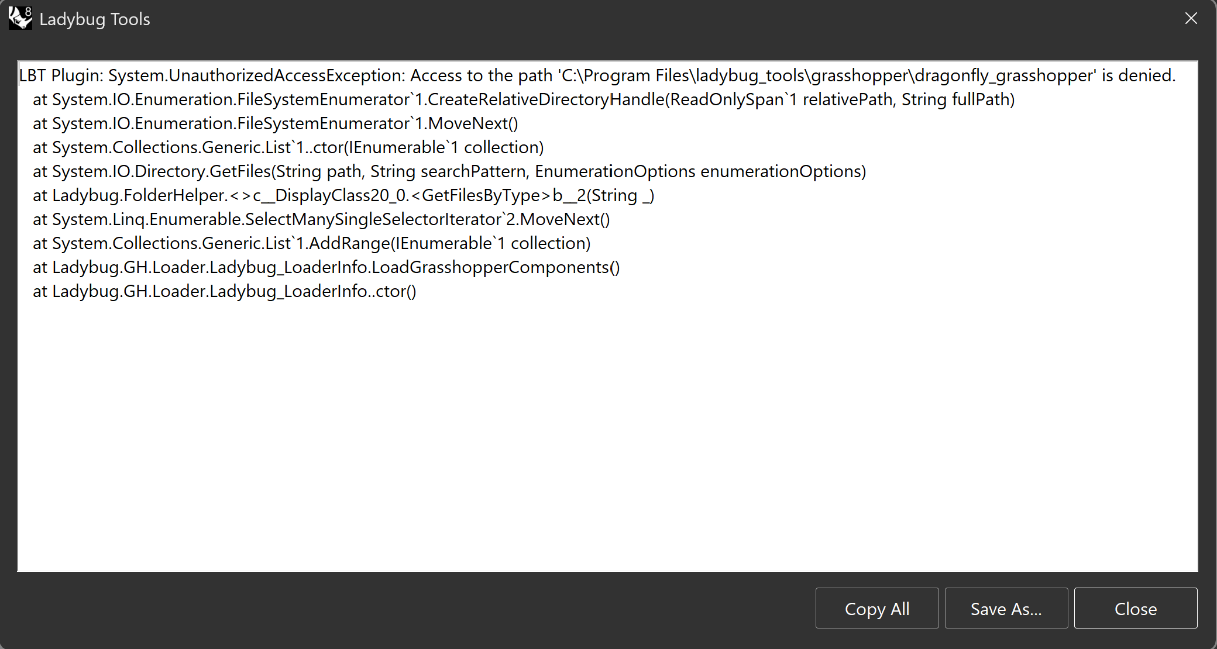Click the Ladybug_LoaderInfo..ctor() last line
The image size is (1217, 649).
pos(225,291)
